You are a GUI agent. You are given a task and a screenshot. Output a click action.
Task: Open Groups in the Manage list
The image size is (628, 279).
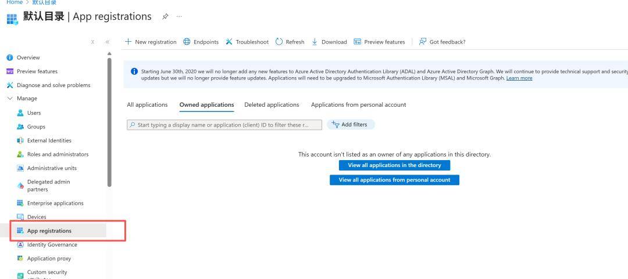pyautogui.click(x=36, y=126)
